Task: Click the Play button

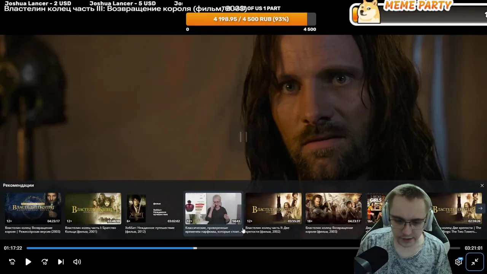Action: point(28,262)
